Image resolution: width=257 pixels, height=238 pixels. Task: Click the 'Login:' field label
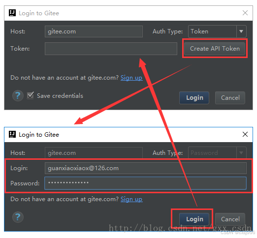[19, 168]
